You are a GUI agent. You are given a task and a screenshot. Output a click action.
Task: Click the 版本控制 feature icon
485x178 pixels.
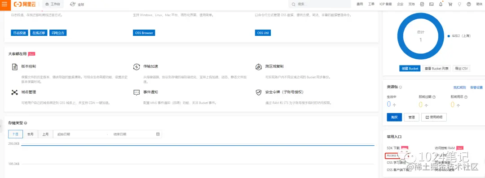click(14, 67)
